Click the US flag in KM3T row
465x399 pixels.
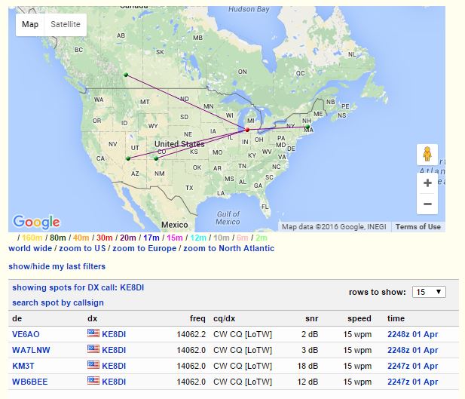(93, 365)
